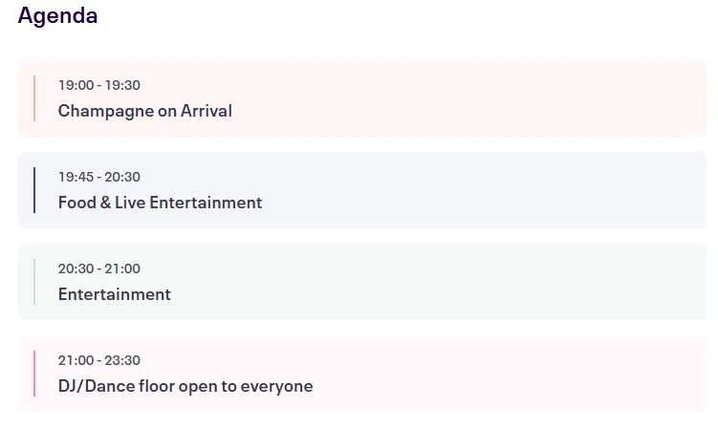This screenshot has width=718, height=429.
Task: Open the Food & Live Entertainment slot
Action: tap(160, 203)
